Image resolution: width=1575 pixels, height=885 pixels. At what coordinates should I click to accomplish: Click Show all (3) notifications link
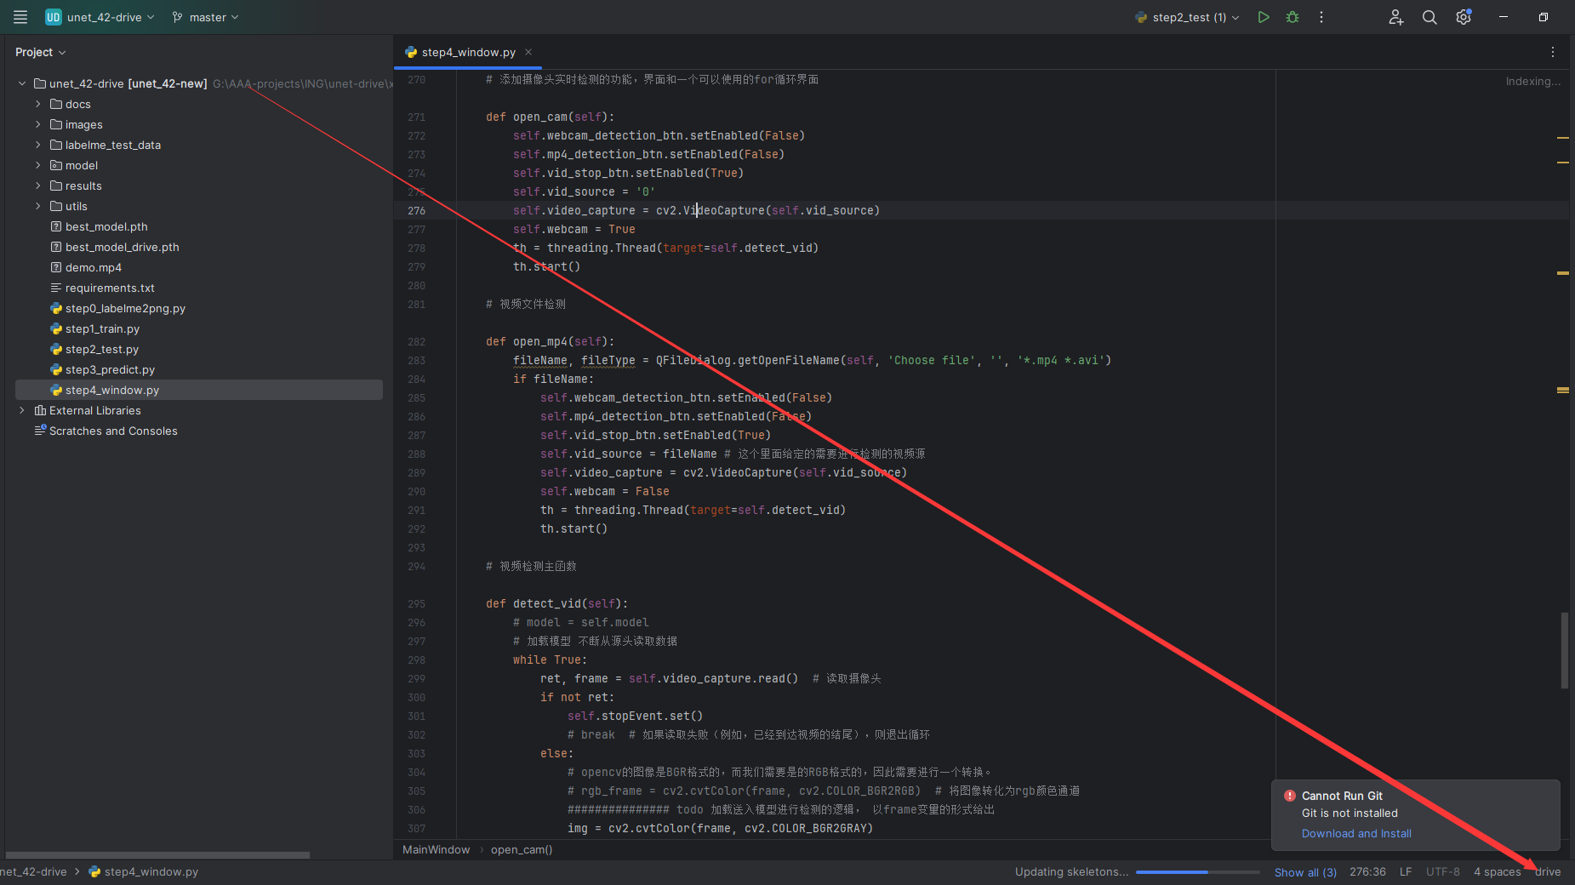click(1305, 872)
